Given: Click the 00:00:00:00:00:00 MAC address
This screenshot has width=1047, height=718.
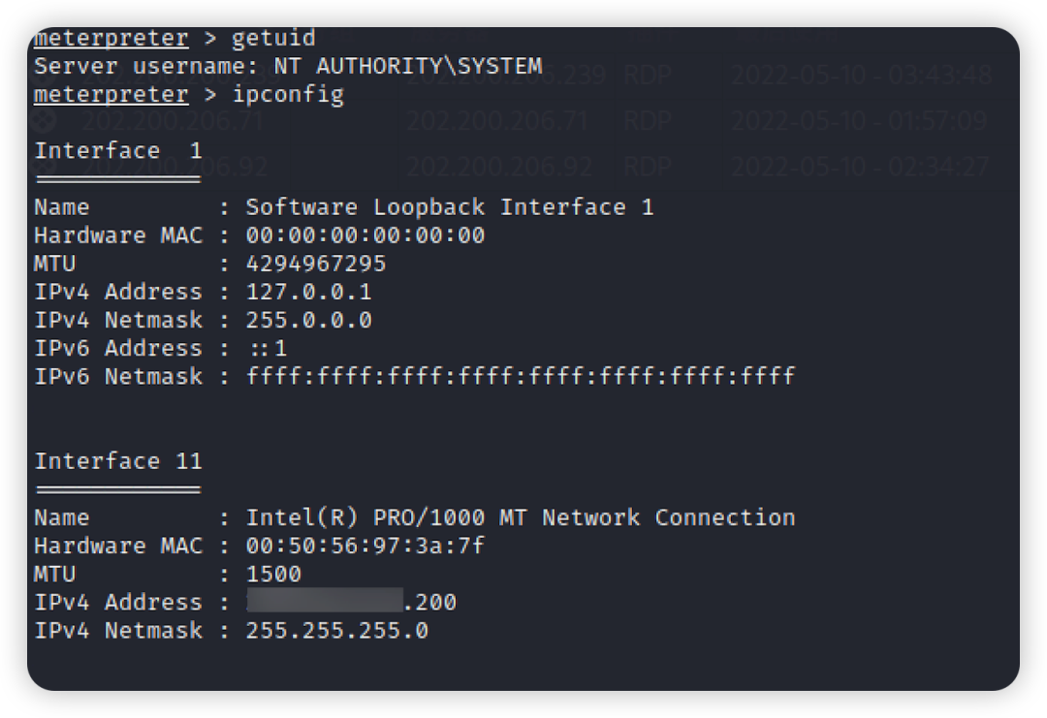Looking at the screenshot, I should pos(365,235).
